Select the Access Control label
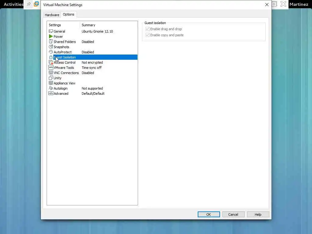312x234 pixels. [x=65, y=62]
